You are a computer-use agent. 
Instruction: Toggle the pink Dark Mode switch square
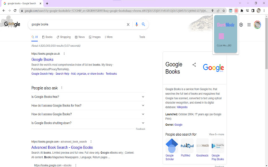(222, 36)
